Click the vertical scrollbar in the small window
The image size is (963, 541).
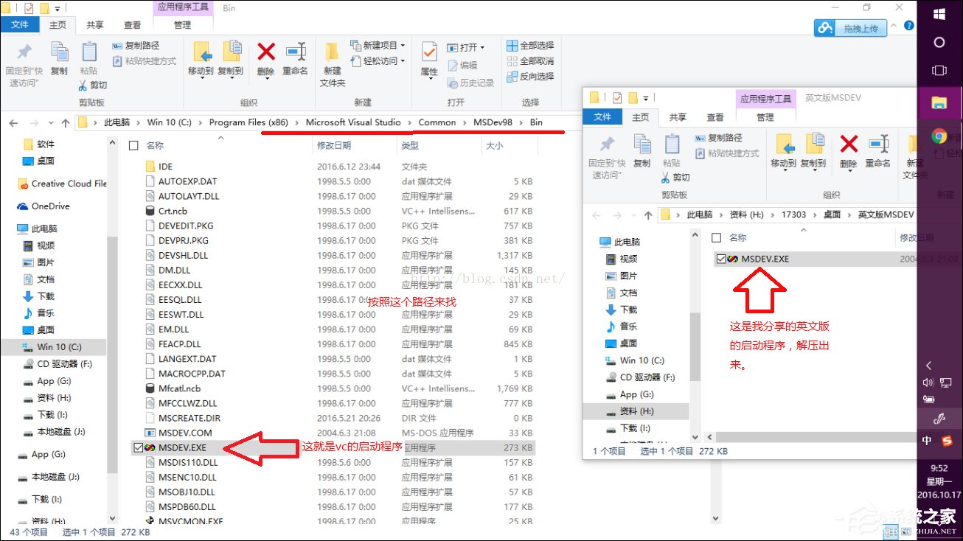tap(695, 332)
